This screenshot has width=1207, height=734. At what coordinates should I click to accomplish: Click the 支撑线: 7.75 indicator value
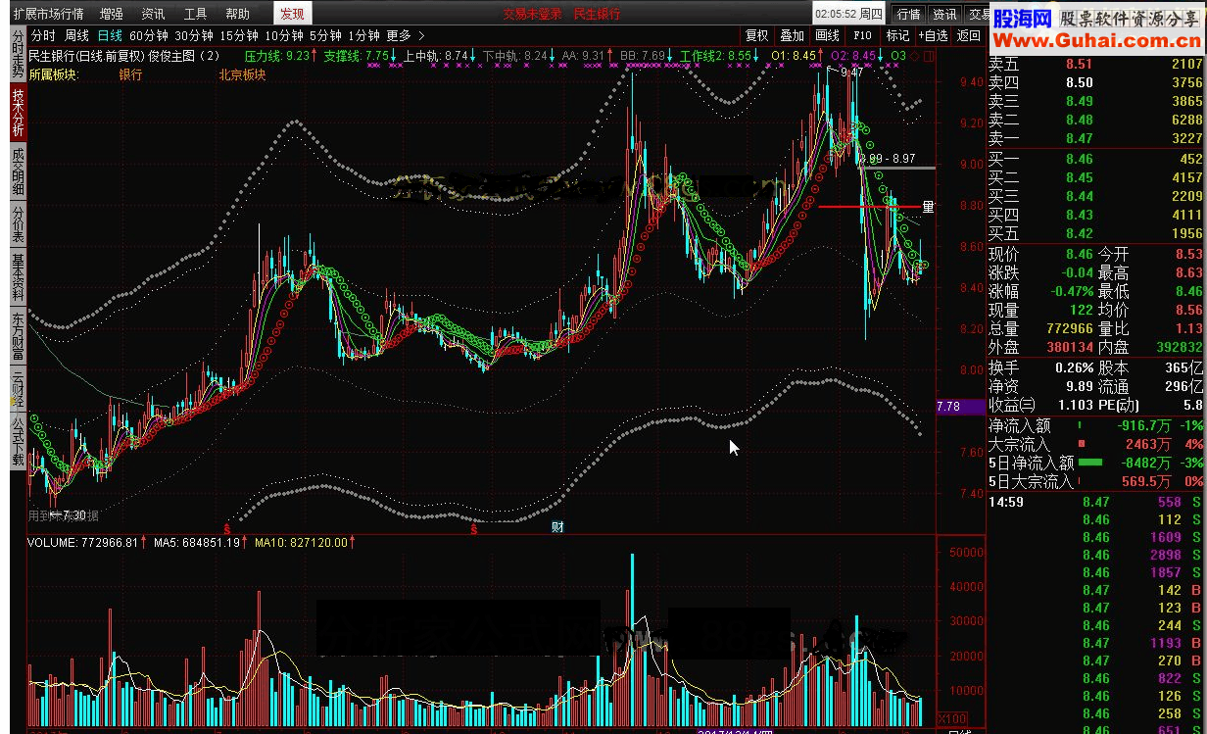(x=361, y=56)
